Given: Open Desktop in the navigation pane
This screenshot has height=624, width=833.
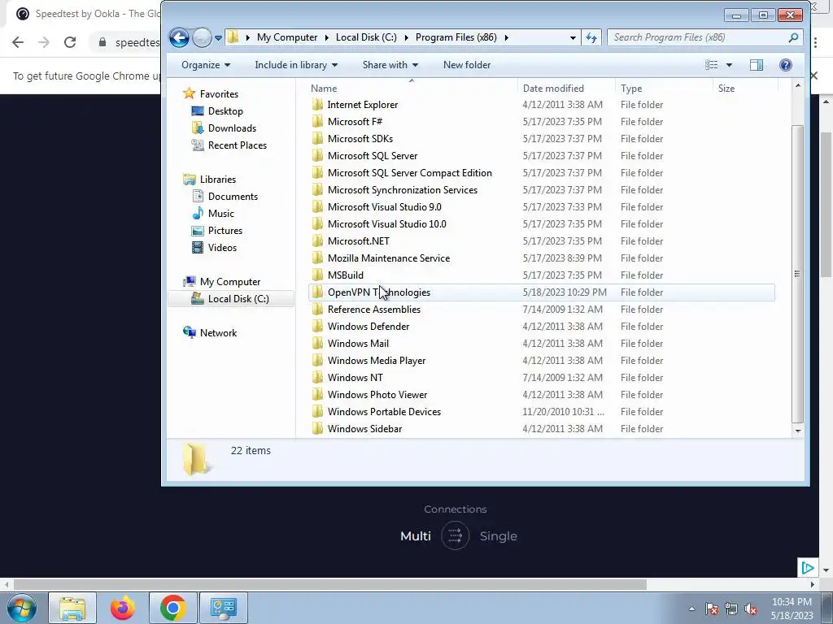Looking at the screenshot, I should [x=225, y=110].
